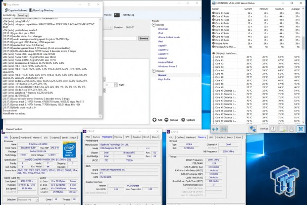
Task: Click the stepper arrows beside the Right crop field
Action: pos(116,85)
